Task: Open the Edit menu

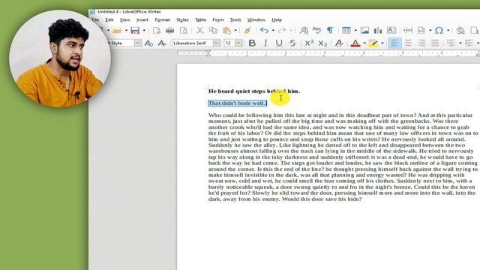Action: point(109,20)
